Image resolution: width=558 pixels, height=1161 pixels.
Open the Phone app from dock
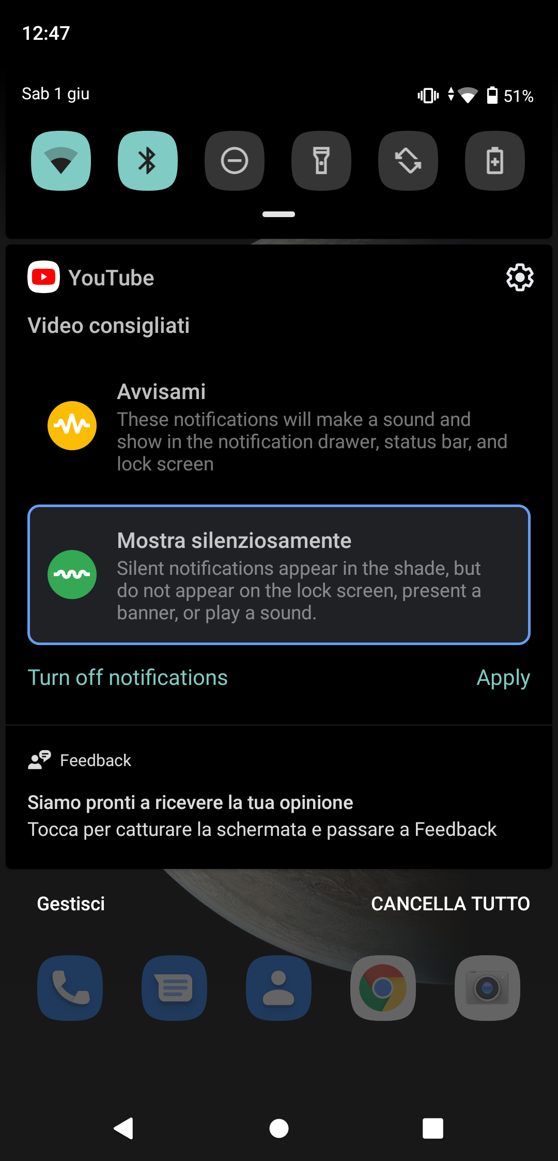coord(70,988)
